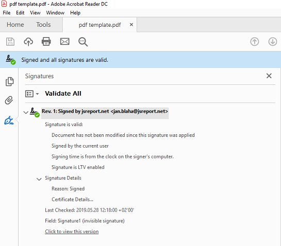Close the Signatures panel
The image size is (281, 246).
pyautogui.click(x=269, y=76)
